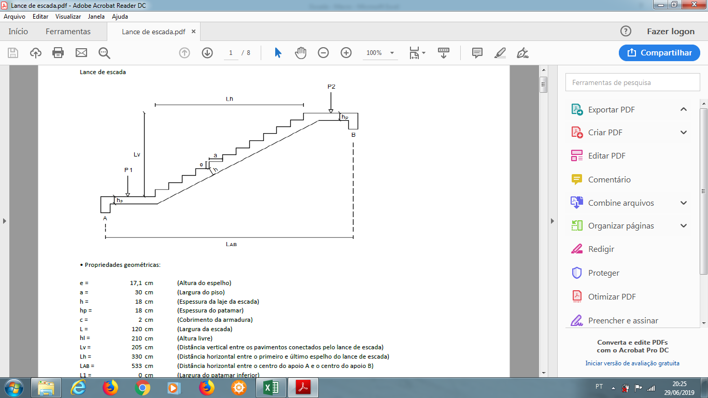Open the help question mark icon
708x398 pixels.
[x=626, y=31]
